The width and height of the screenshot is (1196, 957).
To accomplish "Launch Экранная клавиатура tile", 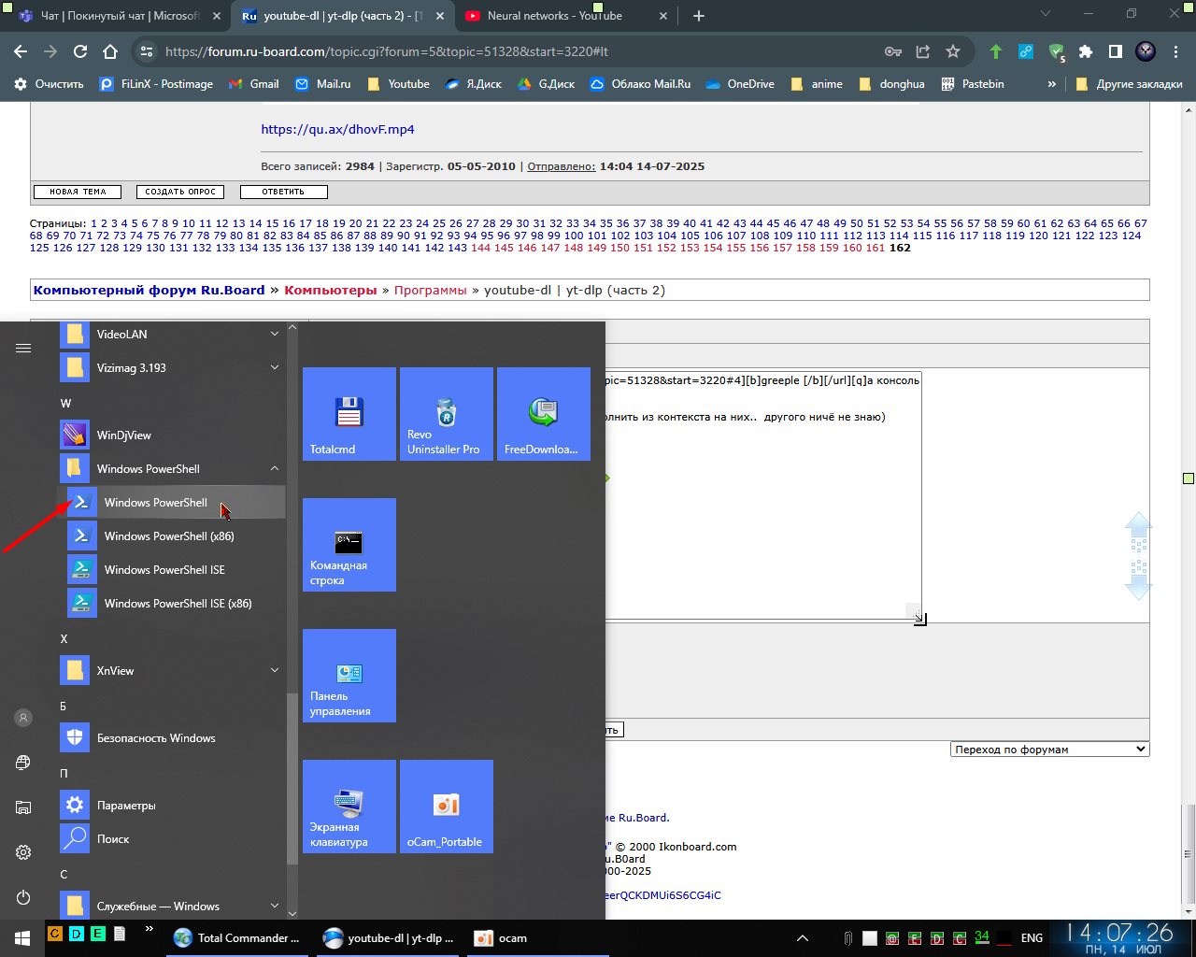I will point(349,807).
